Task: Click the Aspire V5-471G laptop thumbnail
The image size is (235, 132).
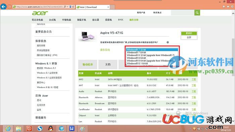Action: click(88, 36)
